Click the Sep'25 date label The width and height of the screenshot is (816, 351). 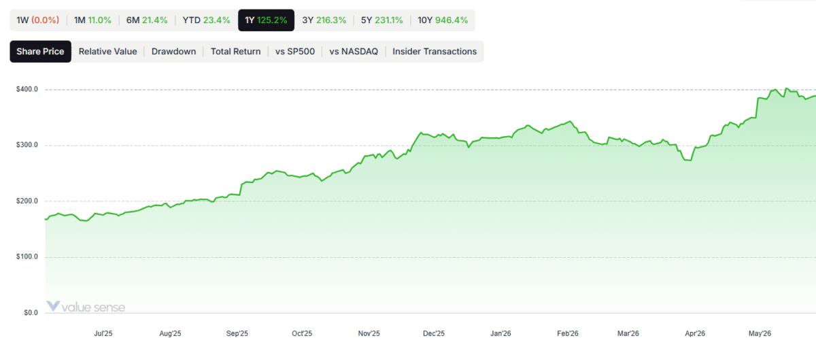tap(237, 333)
